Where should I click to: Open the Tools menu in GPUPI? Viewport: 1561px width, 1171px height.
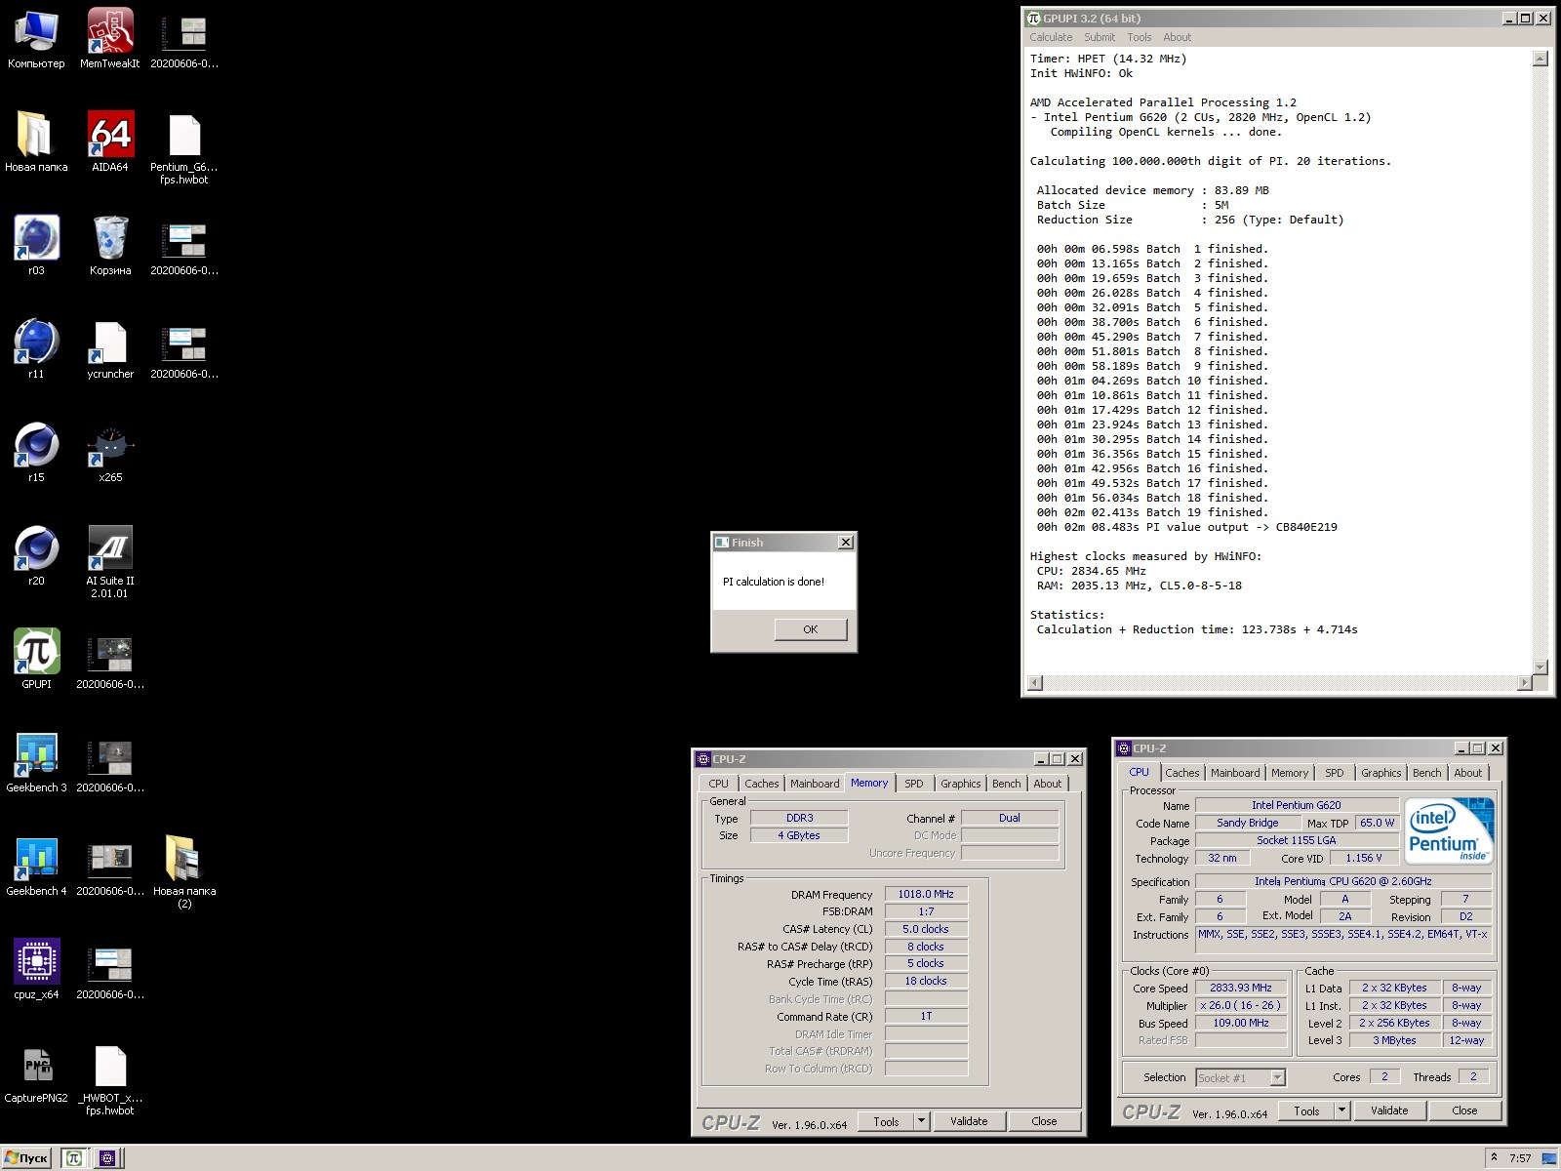[1140, 37]
